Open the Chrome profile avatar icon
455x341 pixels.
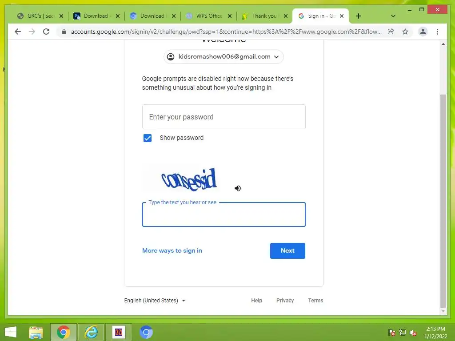[x=423, y=32]
